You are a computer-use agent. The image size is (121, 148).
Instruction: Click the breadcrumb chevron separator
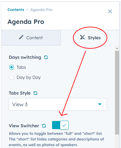click(27, 10)
